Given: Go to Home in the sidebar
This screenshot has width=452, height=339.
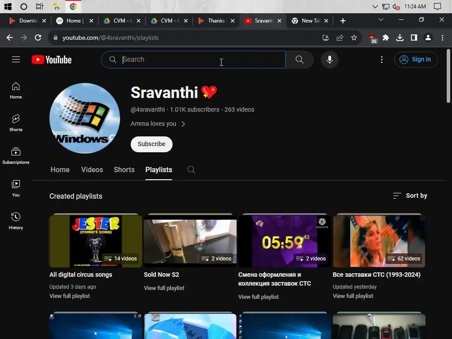Looking at the screenshot, I should pos(16,90).
